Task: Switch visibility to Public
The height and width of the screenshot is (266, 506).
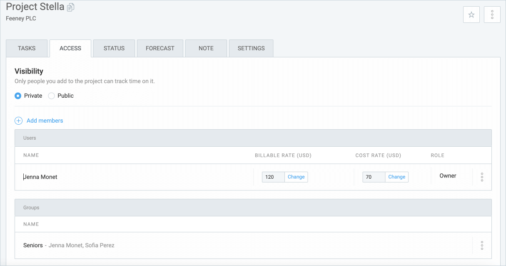Action: coord(51,96)
